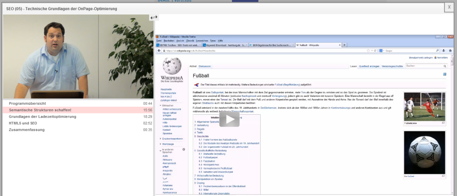This screenshot has width=457, height=196.
Task: Click the speaker camera video thumbnail
Action: coord(78,56)
